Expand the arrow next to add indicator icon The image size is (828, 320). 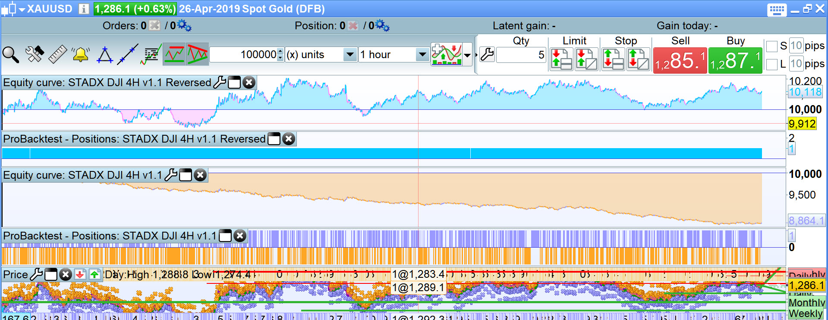tap(467, 55)
